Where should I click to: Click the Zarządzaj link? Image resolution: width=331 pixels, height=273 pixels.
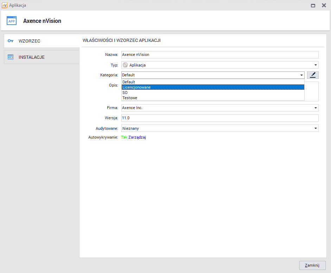pyautogui.click(x=137, y=138)
